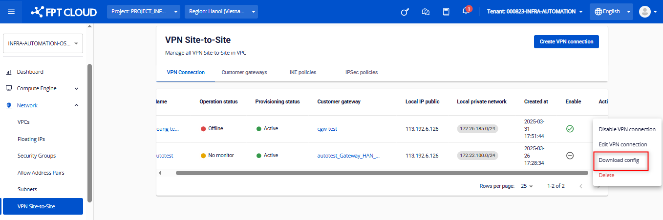Toggle enabled checkmark for first VPN row
663x220 pixels.
point(570,129)
